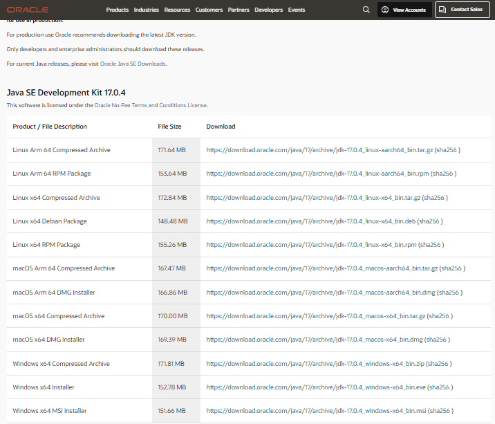Open sha256 for Linux Arm 64 Compressed Archive
495x424 pixels.
pyautogui.click(x=447, y=150)
